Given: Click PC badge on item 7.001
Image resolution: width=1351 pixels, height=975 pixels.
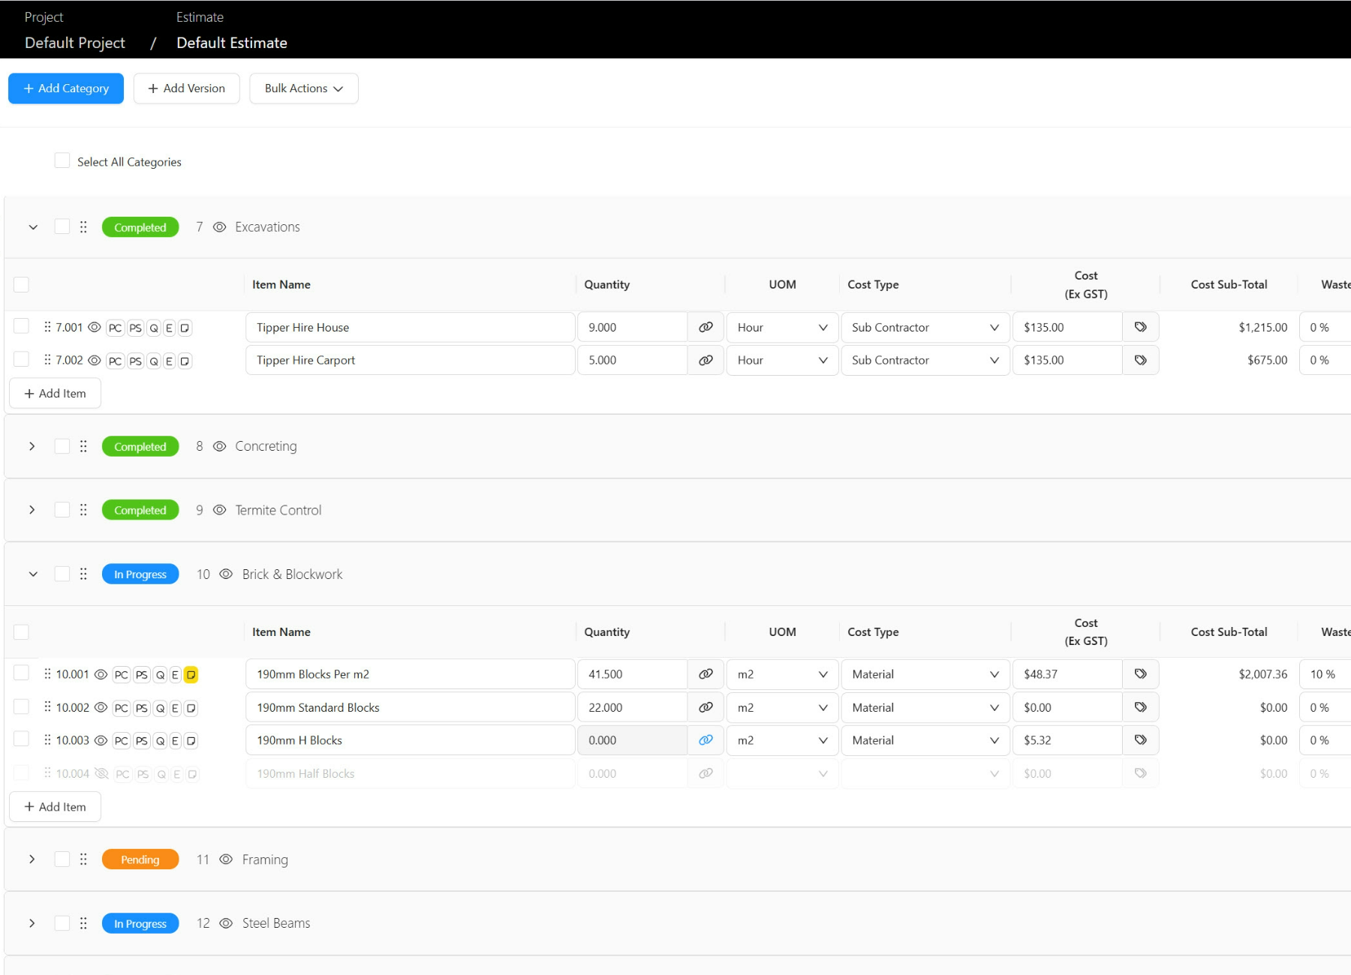Looking at the screenshot, I should (115, 328).
